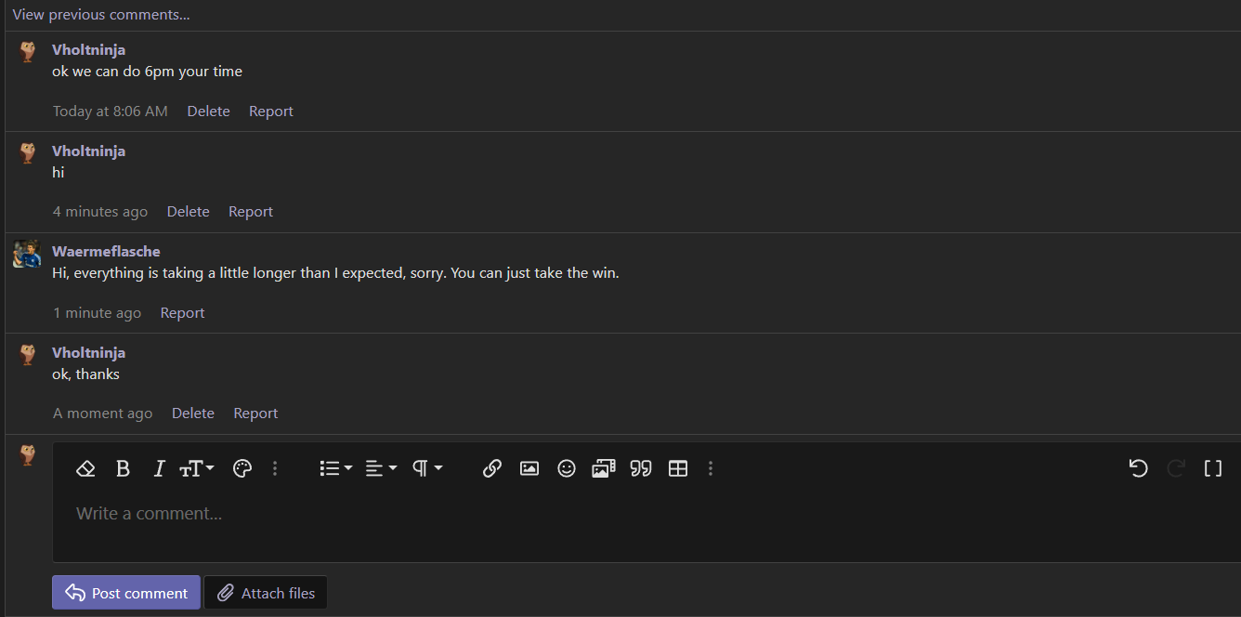1241x617 pixels.
Task: Insert a table in the comment
Action: tap(678, 468)
